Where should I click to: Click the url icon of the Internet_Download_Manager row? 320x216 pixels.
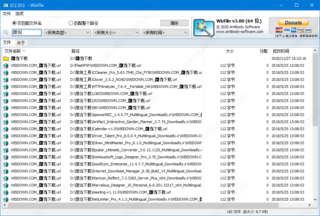pyautogui.click(x=6, y=171)
